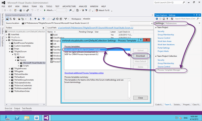This screenshot has width=202, height=121.
Task: Open the Work Item Areas link
Action: pyautogui.click(x=164, y=41)
